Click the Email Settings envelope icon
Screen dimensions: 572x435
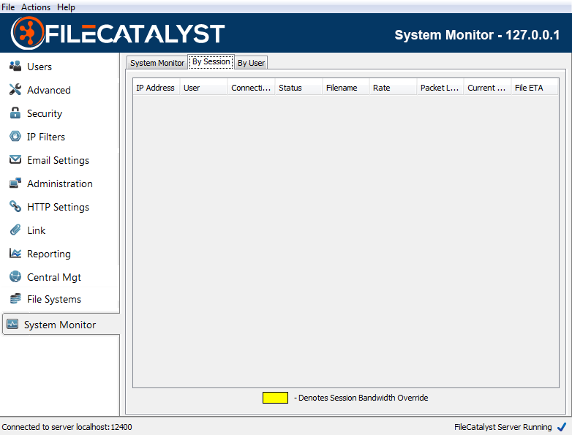(15, 159)
